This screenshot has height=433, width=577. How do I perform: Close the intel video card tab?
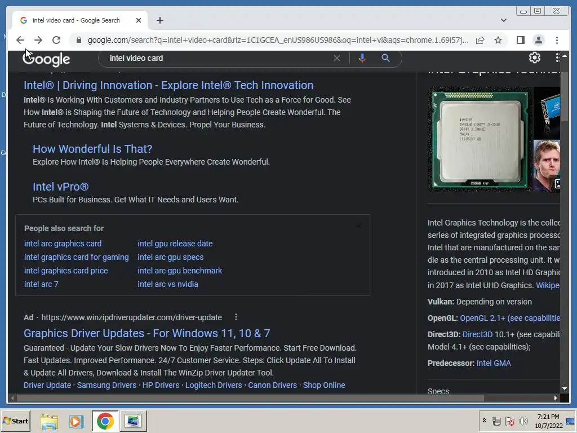(139, 20)
